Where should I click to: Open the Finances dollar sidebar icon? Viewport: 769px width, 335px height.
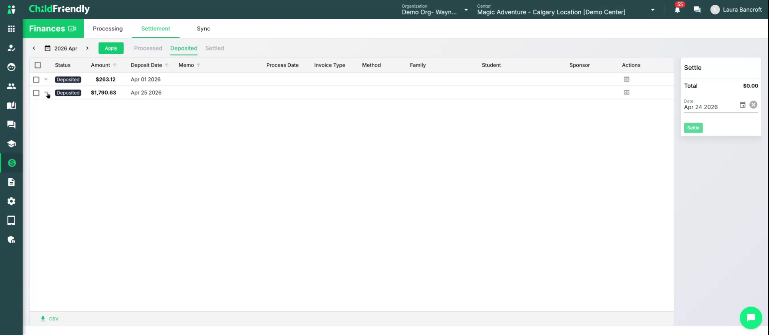12,163
